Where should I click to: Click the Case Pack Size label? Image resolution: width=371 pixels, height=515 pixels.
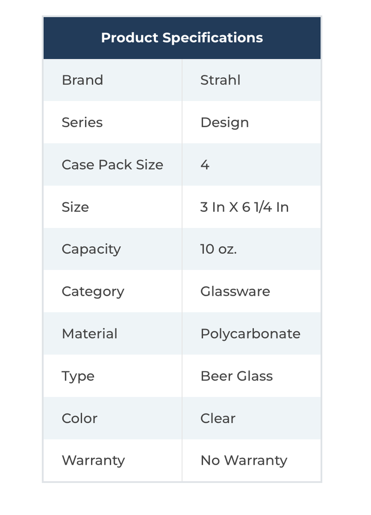112,164
